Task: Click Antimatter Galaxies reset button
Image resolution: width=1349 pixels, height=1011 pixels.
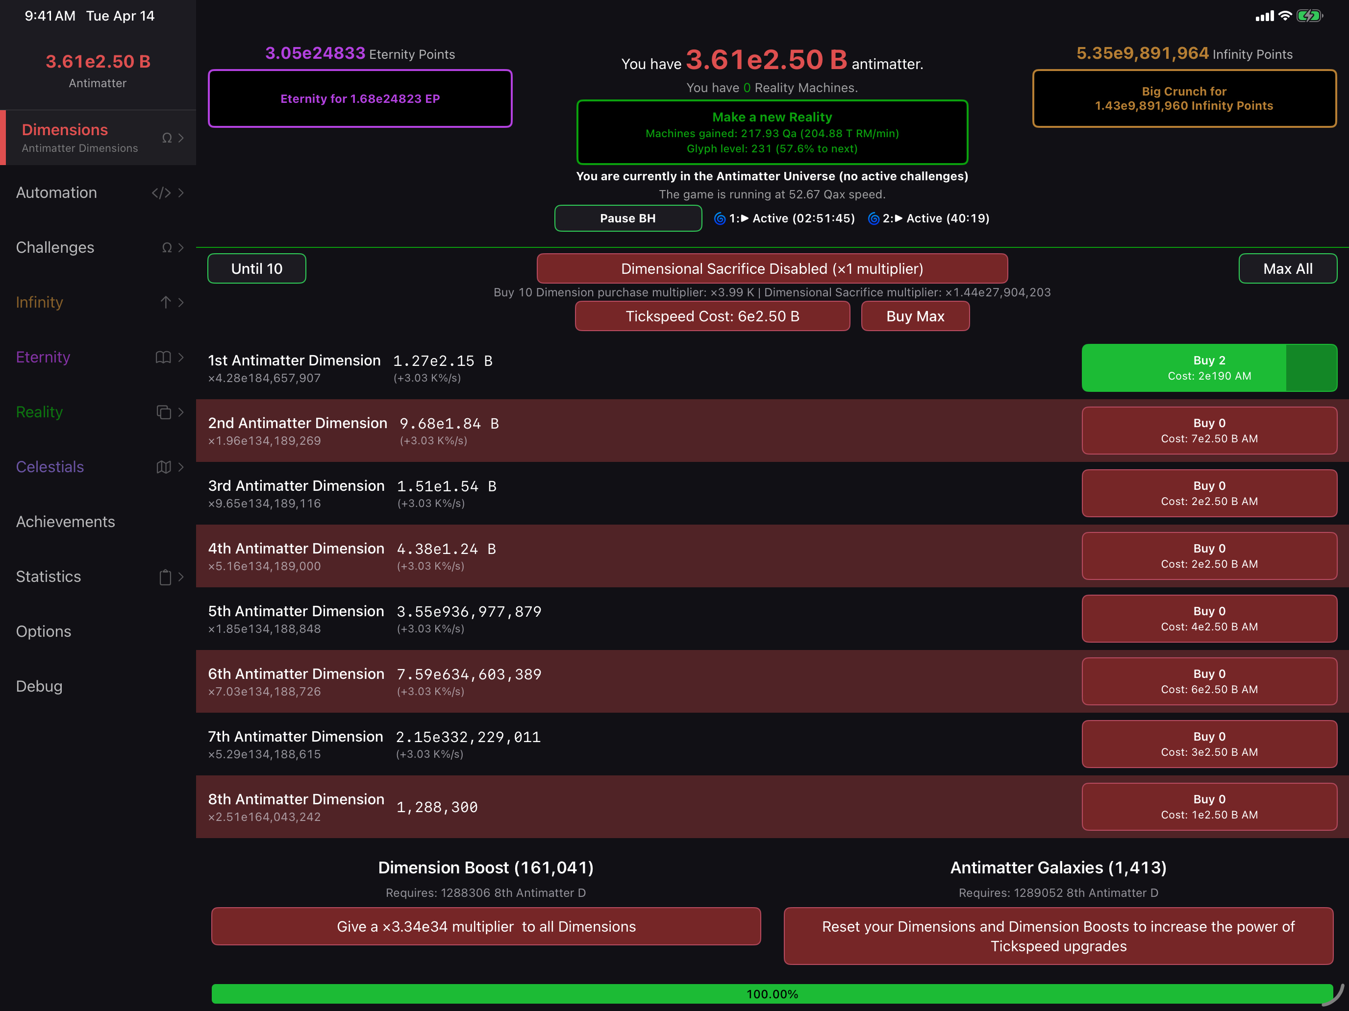Action: pos(1058,936)
